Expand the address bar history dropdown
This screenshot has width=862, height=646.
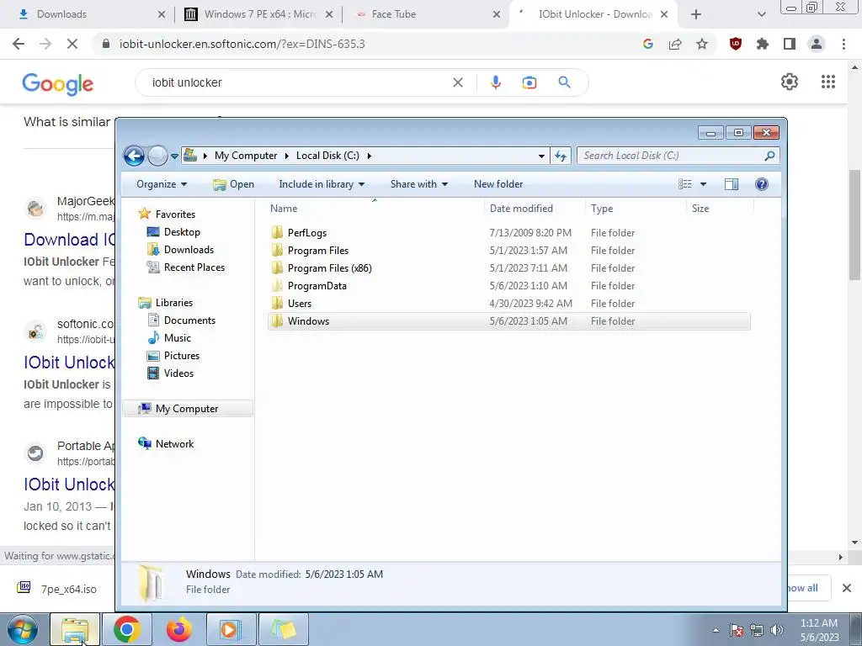tap(541, 156)
